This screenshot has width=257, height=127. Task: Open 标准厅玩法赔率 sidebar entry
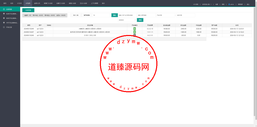(x=12, y=14)
